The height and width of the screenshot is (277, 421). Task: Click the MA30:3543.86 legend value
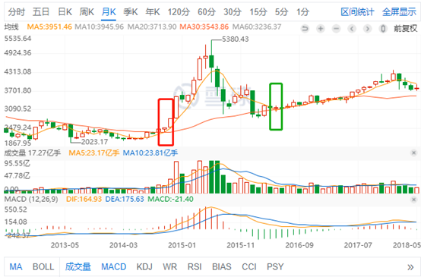coord(204,27)
